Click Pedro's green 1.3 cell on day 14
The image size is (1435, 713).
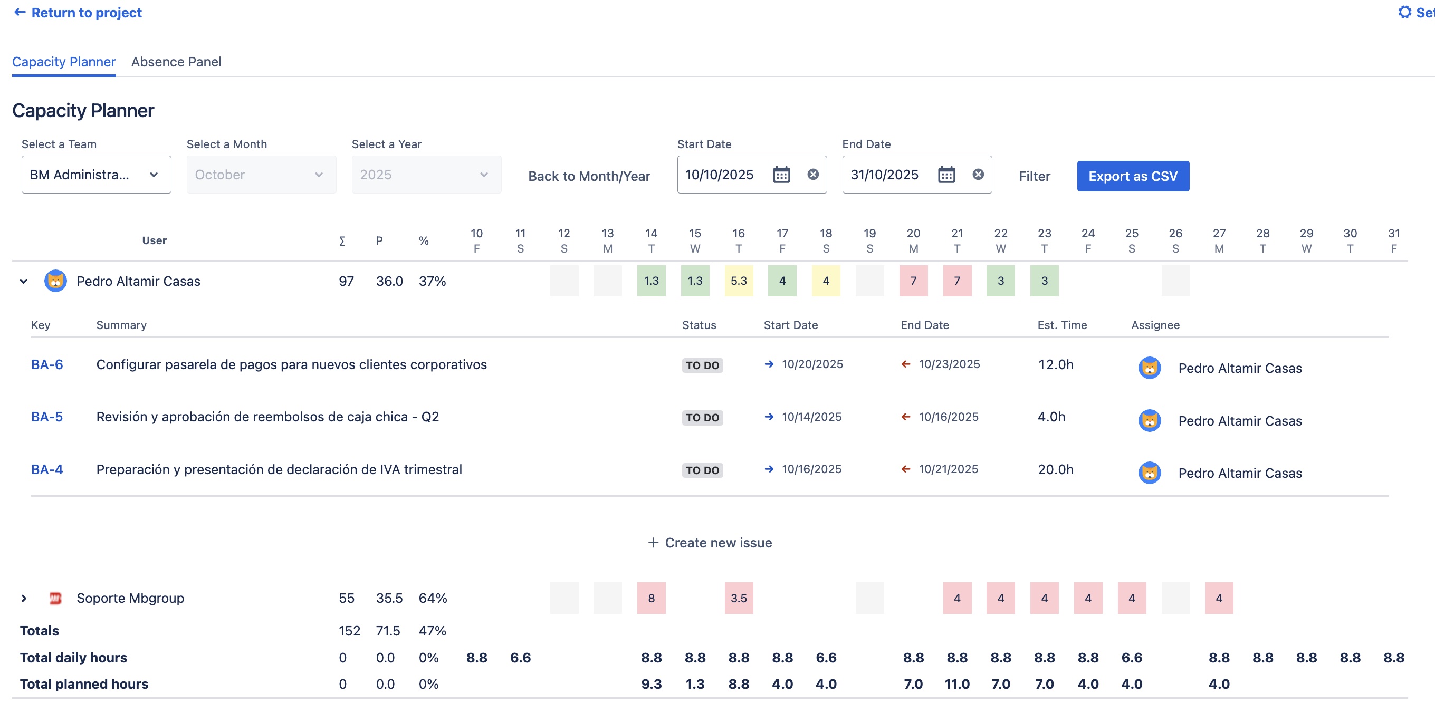click(x=651, y=281)
